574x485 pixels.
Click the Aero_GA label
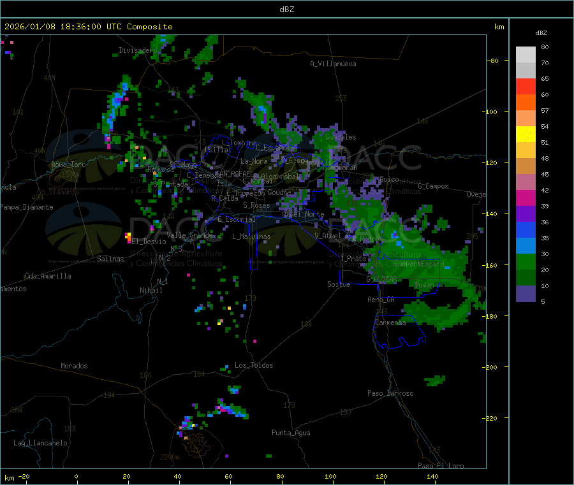(x=381, y=300)
